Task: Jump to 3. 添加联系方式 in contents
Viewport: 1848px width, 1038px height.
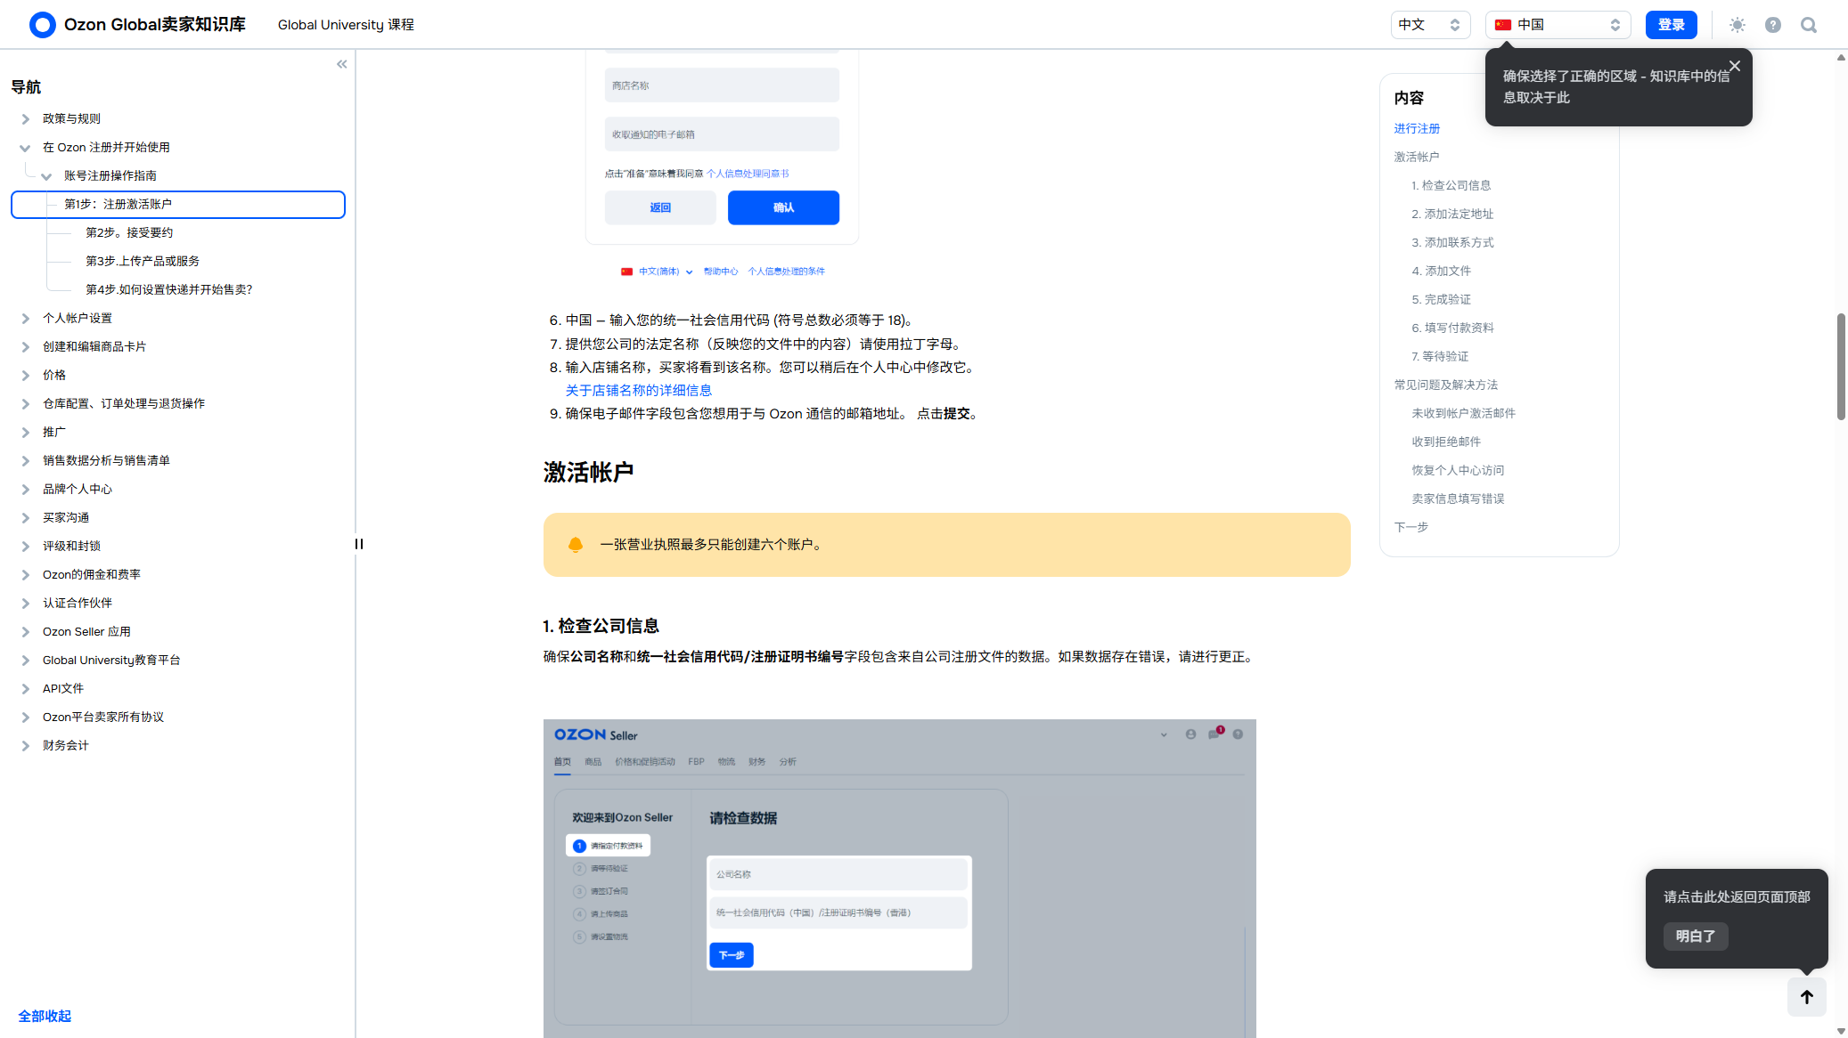Action: 1452,242
